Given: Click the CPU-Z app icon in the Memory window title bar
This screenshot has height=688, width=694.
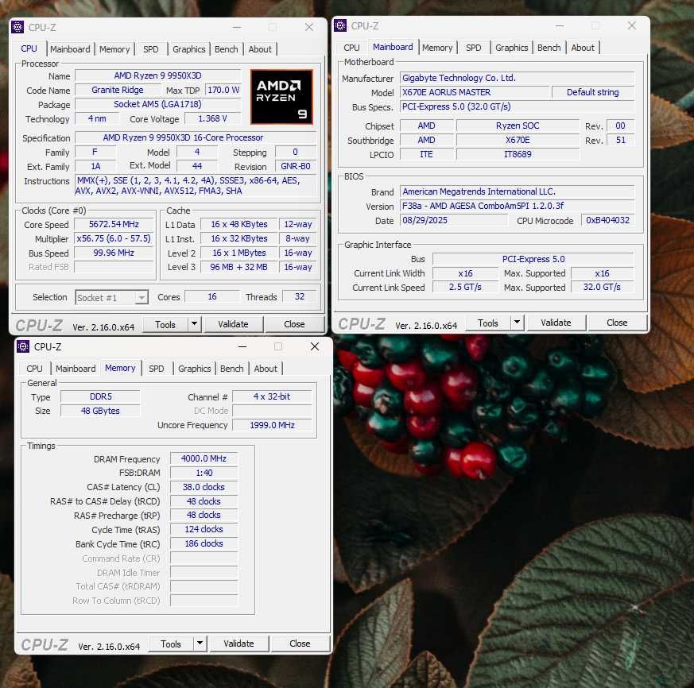Looking at the screenshot, I should (x=23, y=346).
